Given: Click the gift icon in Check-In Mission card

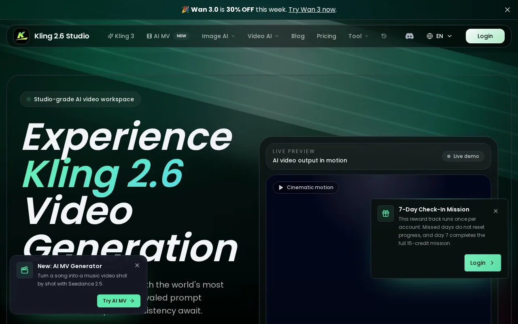Looking at the screenshot, I should click(x=386, y=213).
